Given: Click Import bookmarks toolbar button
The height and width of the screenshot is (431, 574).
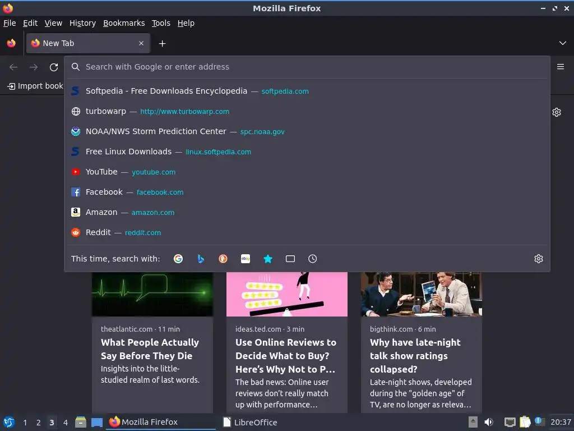Looking at the screenshot, I should point(35,86).
